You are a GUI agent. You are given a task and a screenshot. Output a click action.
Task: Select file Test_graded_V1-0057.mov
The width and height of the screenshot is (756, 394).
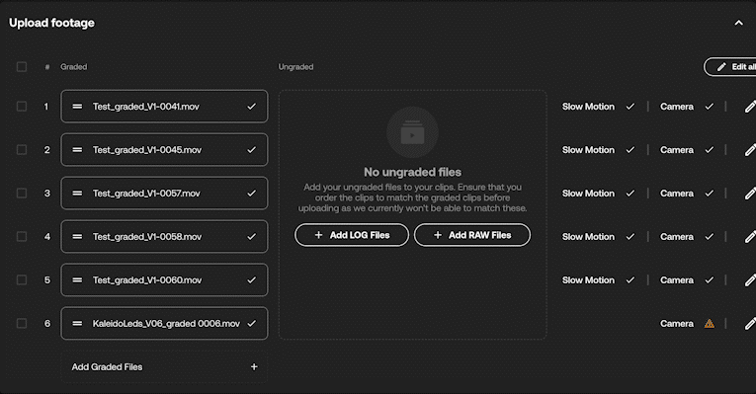point(164,194)
